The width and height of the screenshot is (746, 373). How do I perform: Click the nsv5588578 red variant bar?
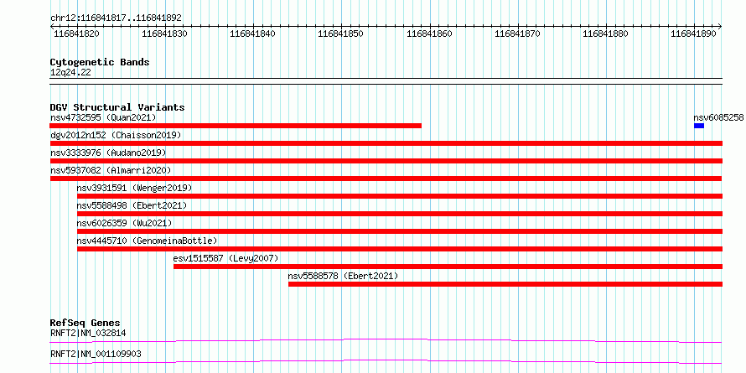tap(505, 284)
